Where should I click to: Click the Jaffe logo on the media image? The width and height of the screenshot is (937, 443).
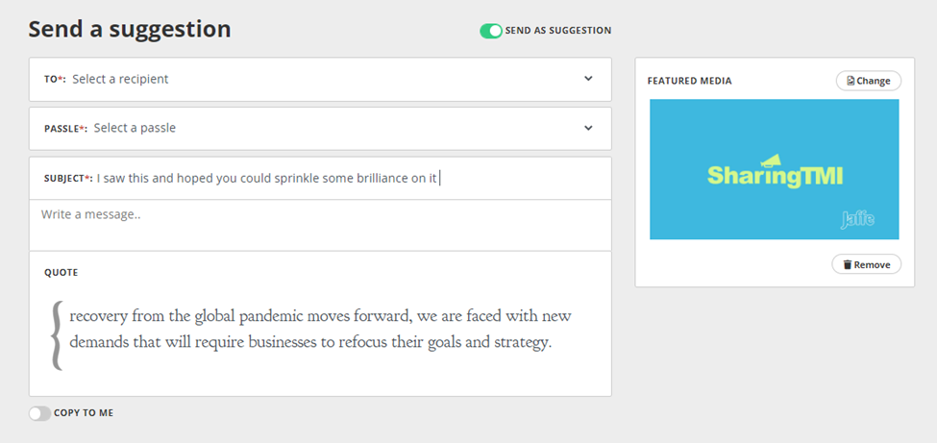857,220
